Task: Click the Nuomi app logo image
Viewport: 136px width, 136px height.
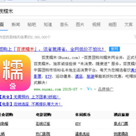Action: (15, 73)
